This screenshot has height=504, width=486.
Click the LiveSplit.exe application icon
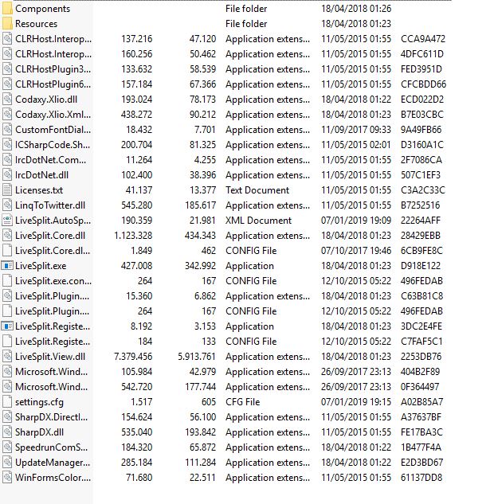(7, 266)
